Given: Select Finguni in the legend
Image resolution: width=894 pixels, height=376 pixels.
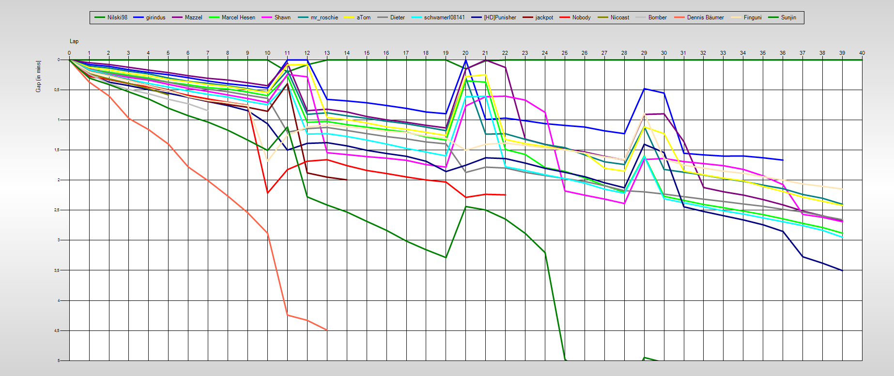Looking at the screenshot, I should pos(753,17).
